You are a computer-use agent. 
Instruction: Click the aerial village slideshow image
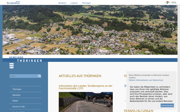[90, 30]
